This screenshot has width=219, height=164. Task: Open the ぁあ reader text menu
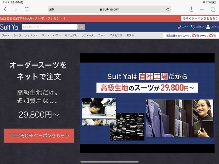51,9
